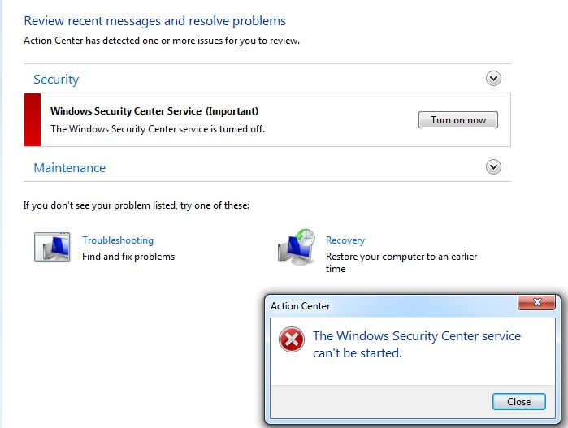This screenshot has height=428, width=568.
Task: Click "The Windows Security Center service is turned off" text
Action: click(x=158, y=129)
